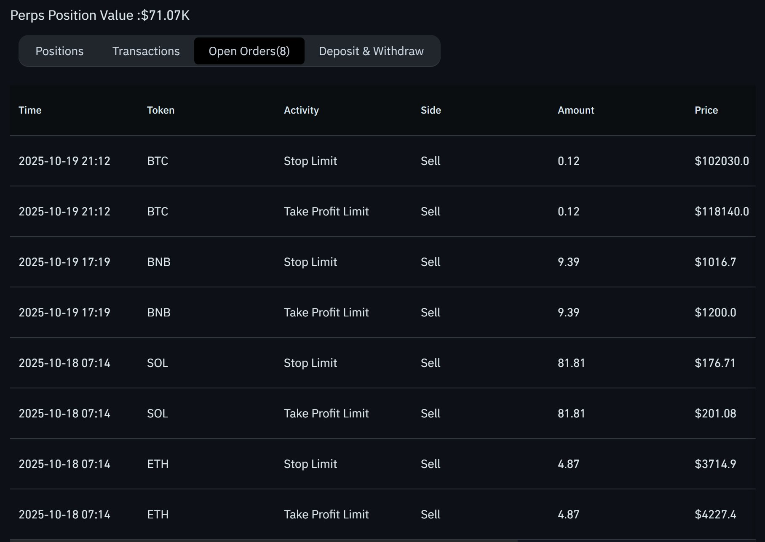Viewport: 765px width, 542px height.
Task: Go to Deposit & Withdraw tab
Action: tap(371, 51)
